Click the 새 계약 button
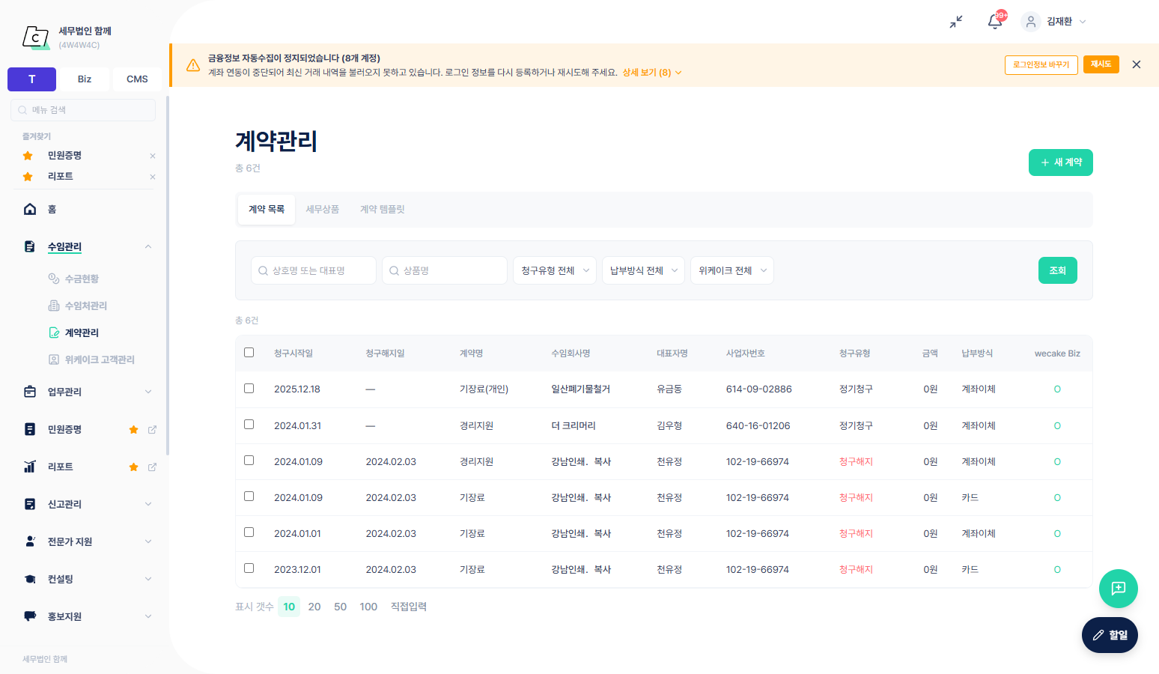 click(1061, 163)
